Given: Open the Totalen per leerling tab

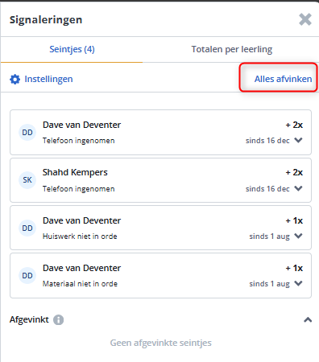Looking at the screenshot, I should click(232, 49).
